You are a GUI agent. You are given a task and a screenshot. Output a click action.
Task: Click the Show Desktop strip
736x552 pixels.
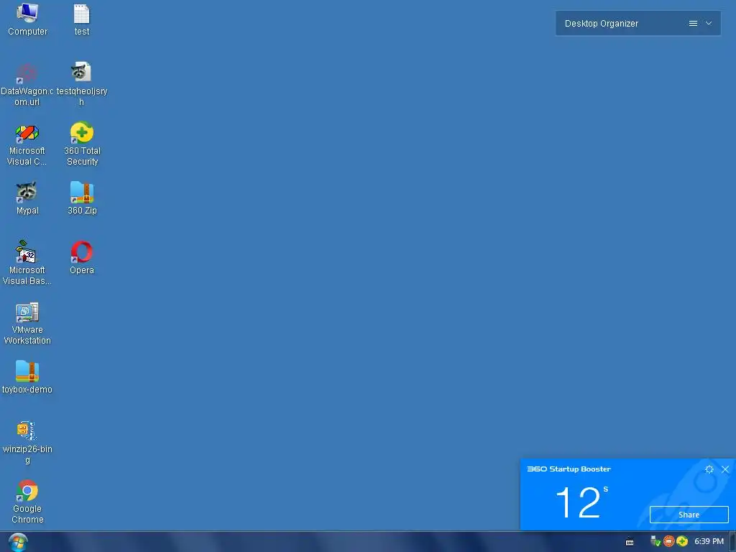pos(732,542)
